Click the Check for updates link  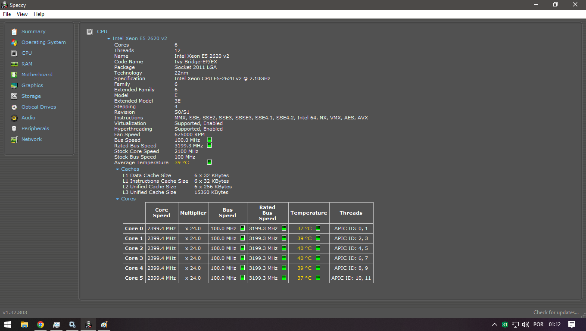556,312
